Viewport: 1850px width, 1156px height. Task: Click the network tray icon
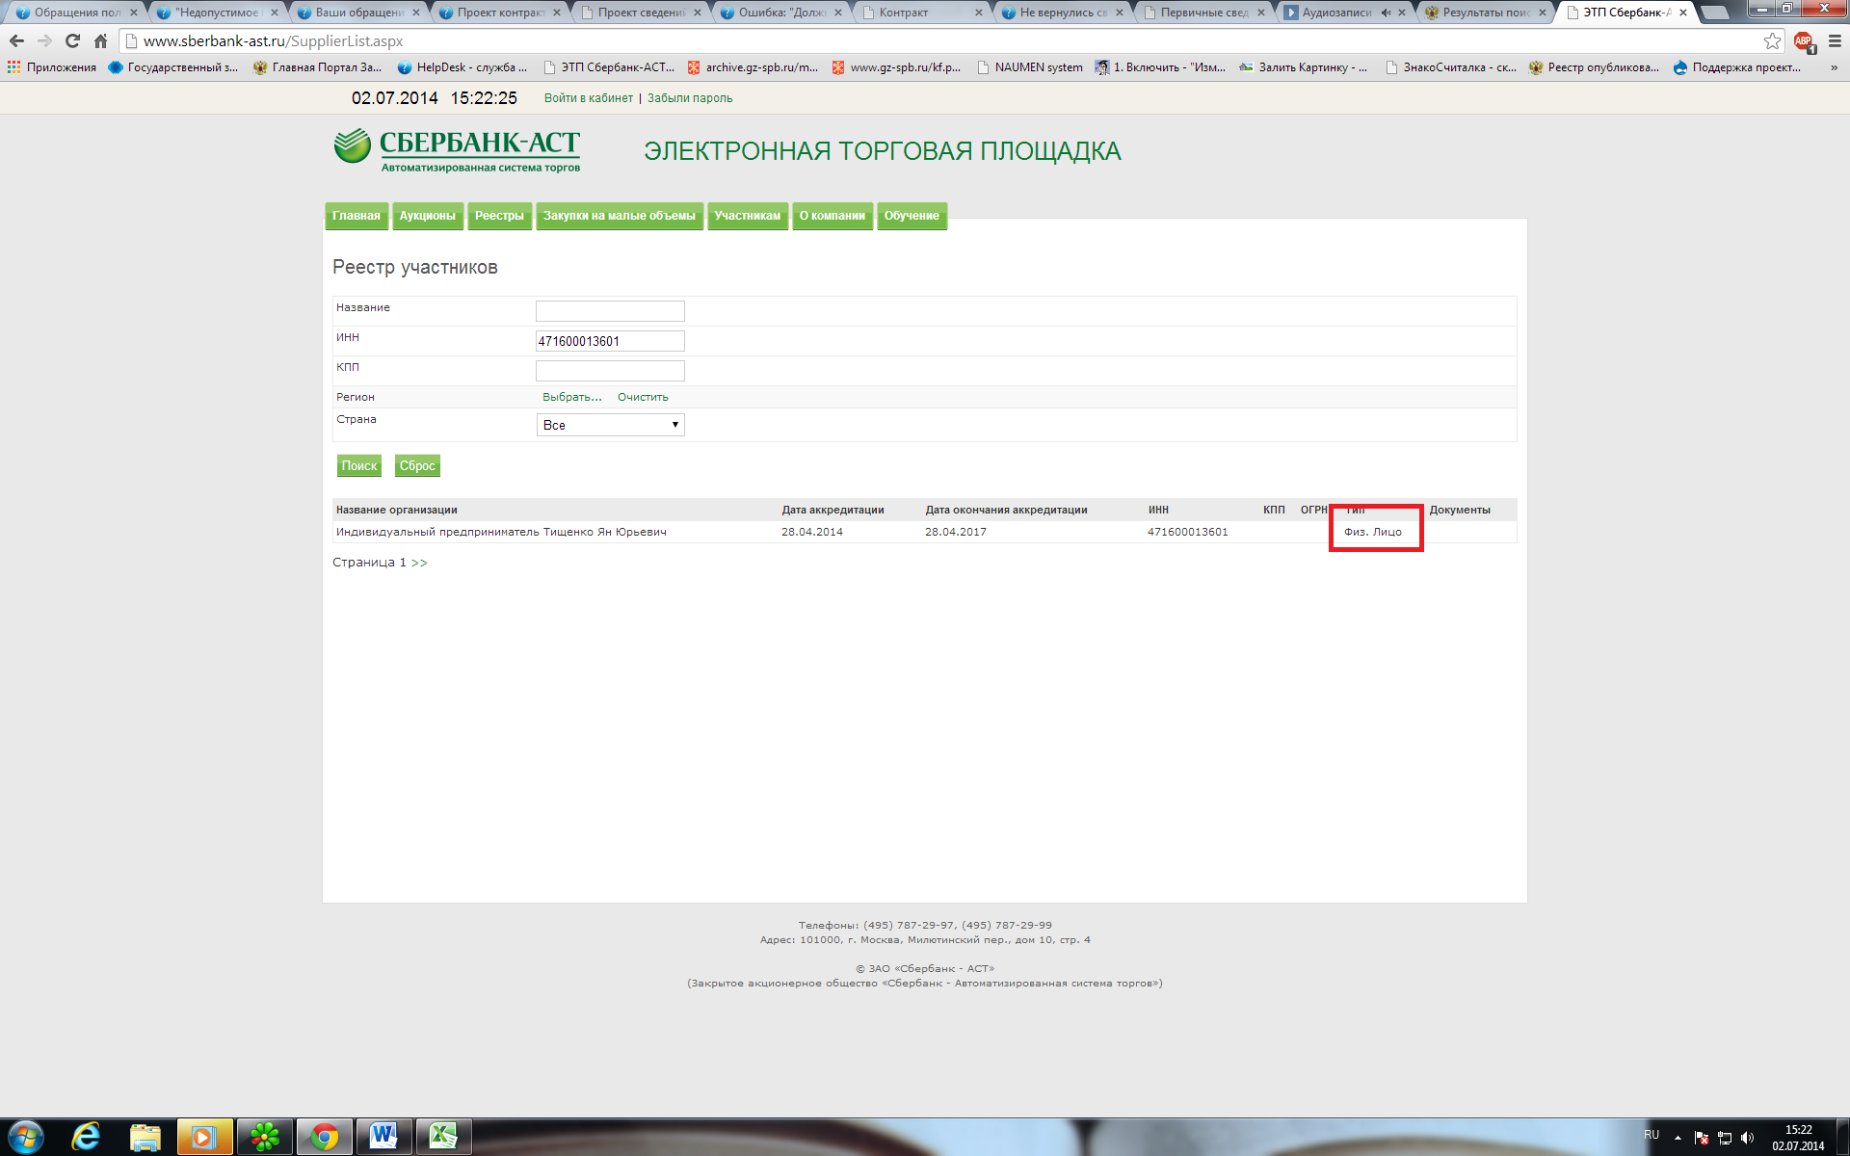(x=1725, y=1138)
